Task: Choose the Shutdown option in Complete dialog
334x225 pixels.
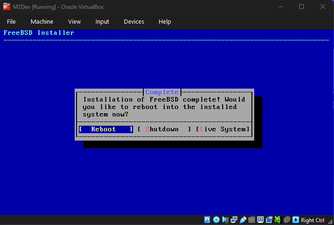Action: [164, 129]
